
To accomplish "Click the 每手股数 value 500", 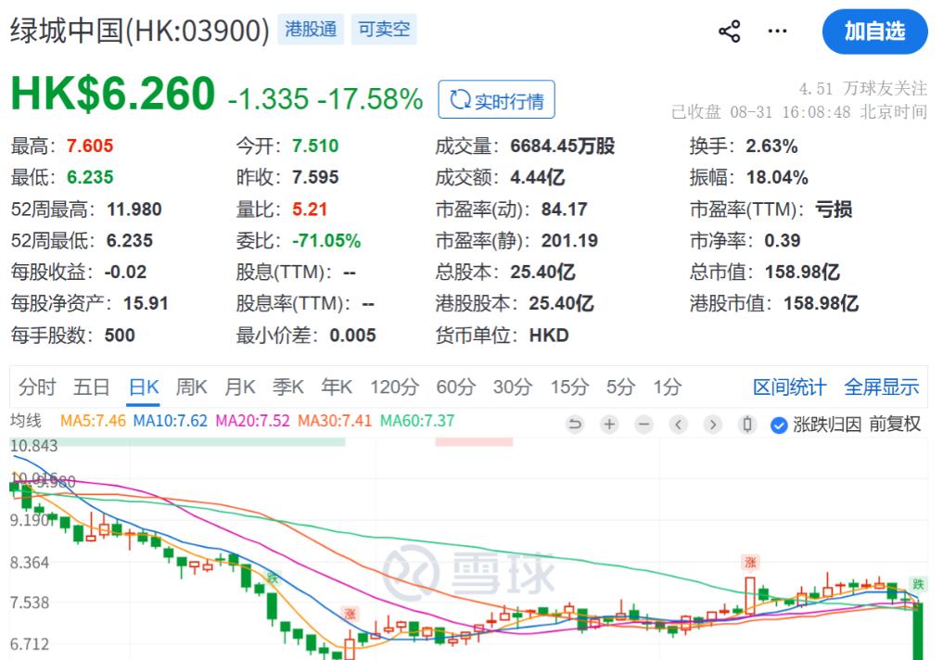I will [x=120, y=336].
